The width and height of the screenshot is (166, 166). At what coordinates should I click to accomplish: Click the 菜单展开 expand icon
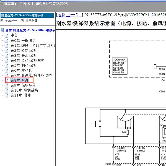(x=2, y=21)
